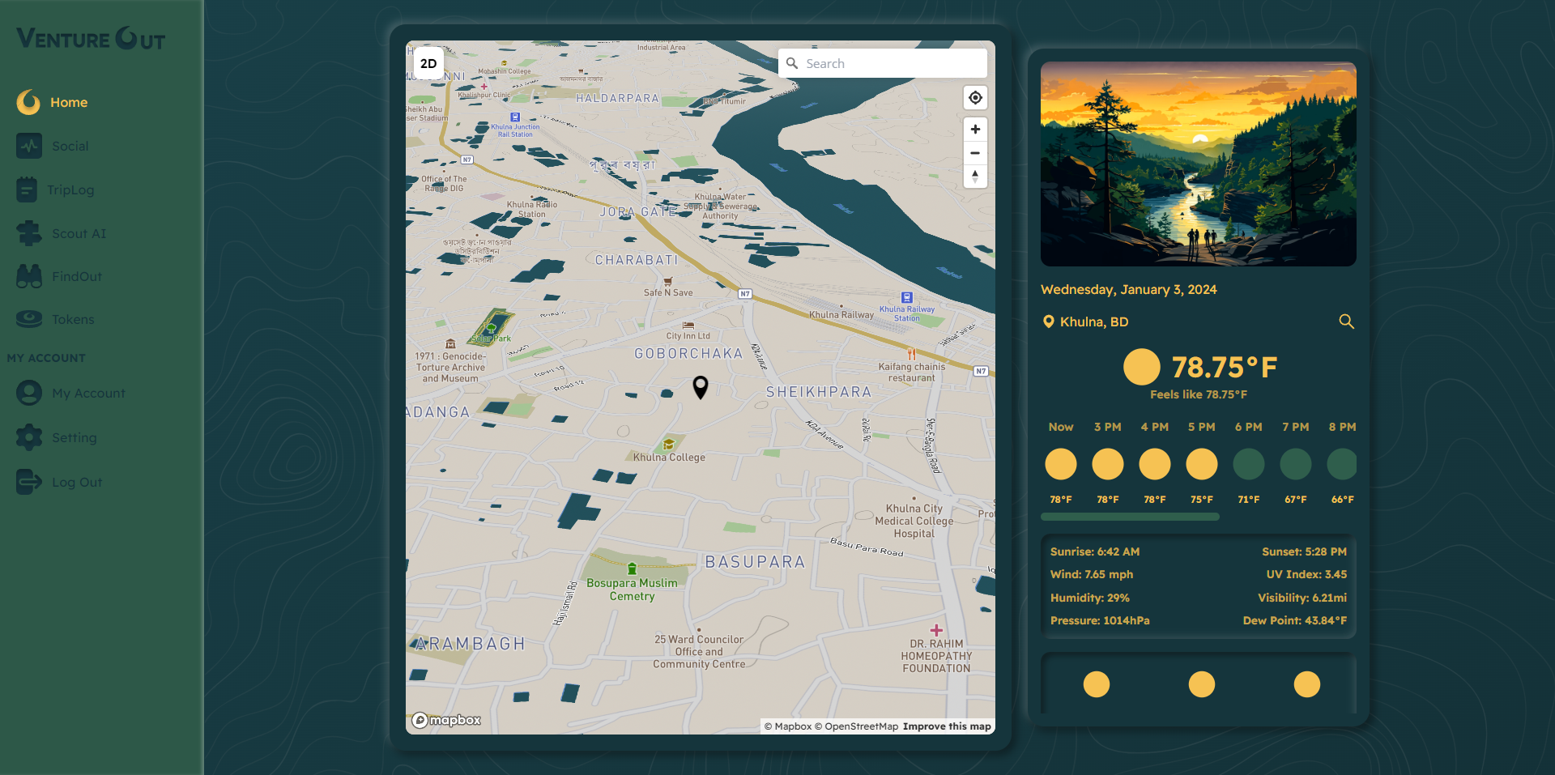
Task: Click the Khulna Railway Station icon
Action: pyautogui.click(x=907, y=297)
